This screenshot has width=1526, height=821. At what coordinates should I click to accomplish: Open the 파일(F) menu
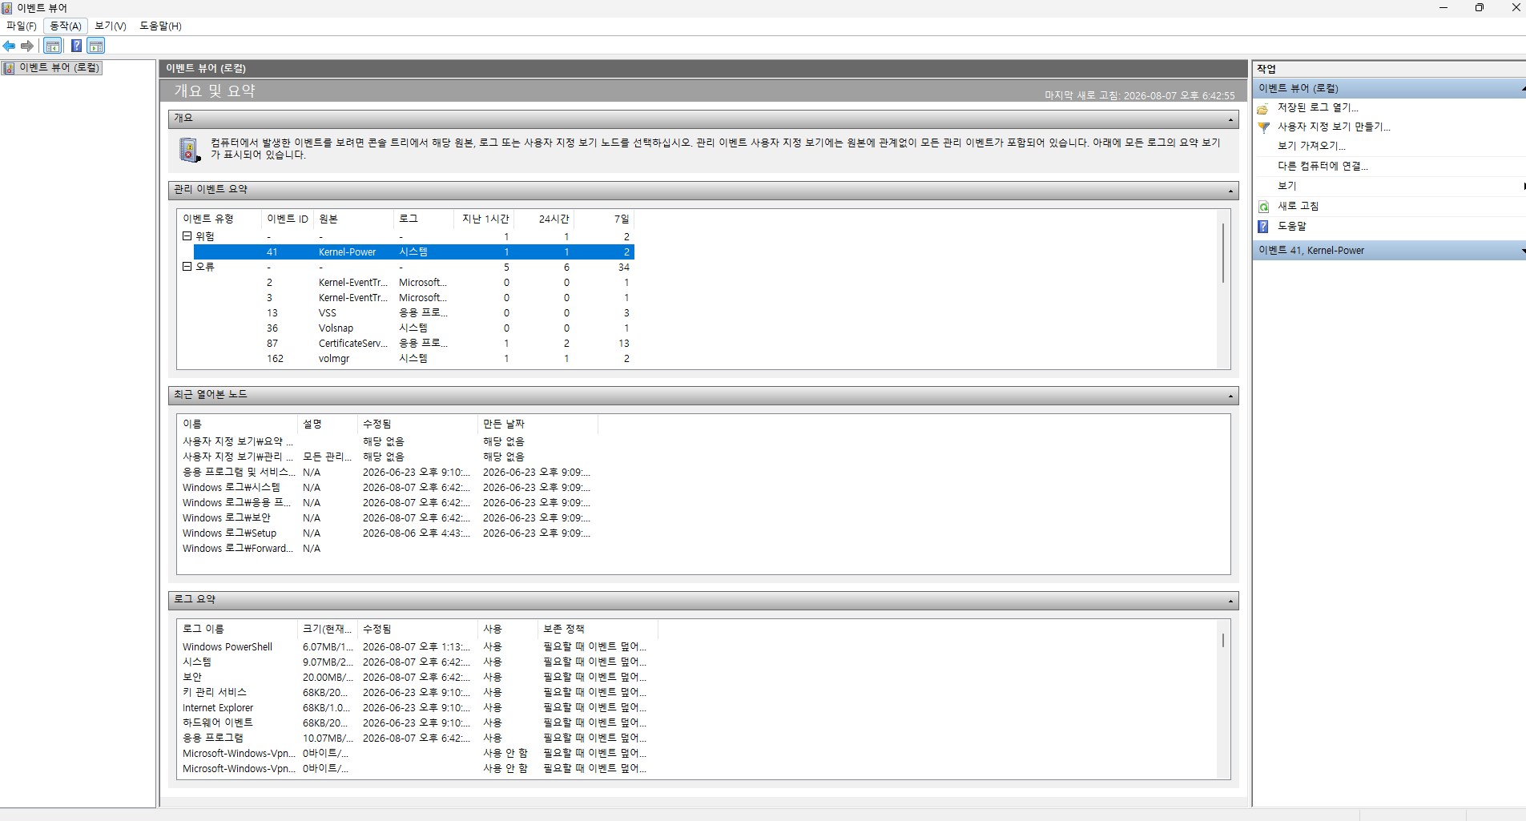click(22, 26)
